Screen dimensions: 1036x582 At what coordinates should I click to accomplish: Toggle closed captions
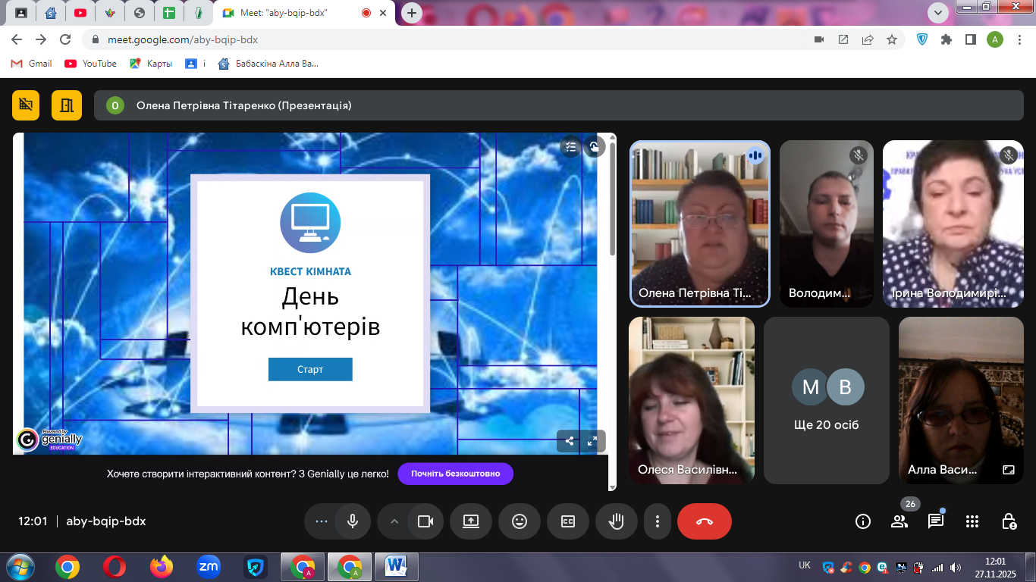pyautogui.click(x=568, y=521)
